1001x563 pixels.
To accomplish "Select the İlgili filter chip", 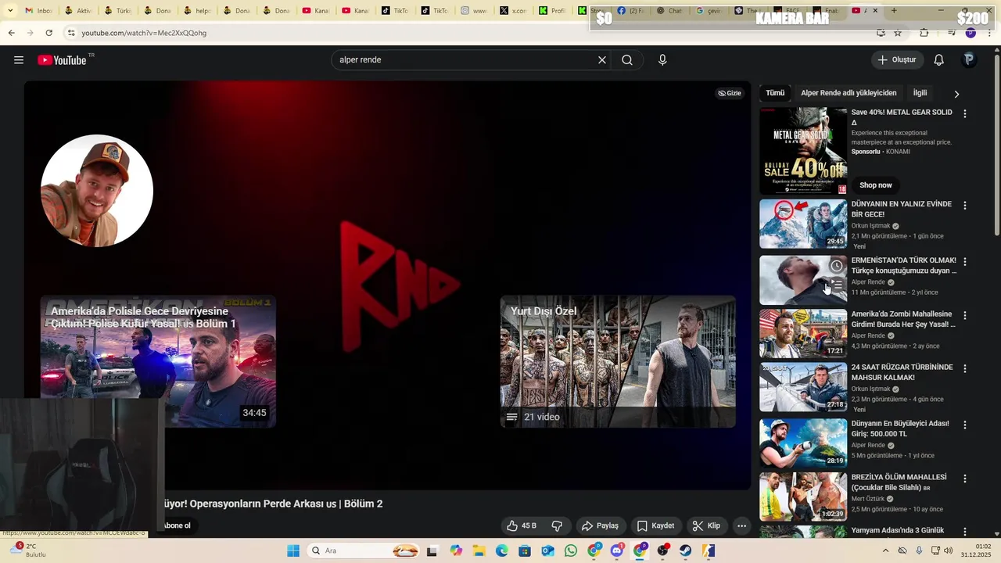I will point(920,93).
